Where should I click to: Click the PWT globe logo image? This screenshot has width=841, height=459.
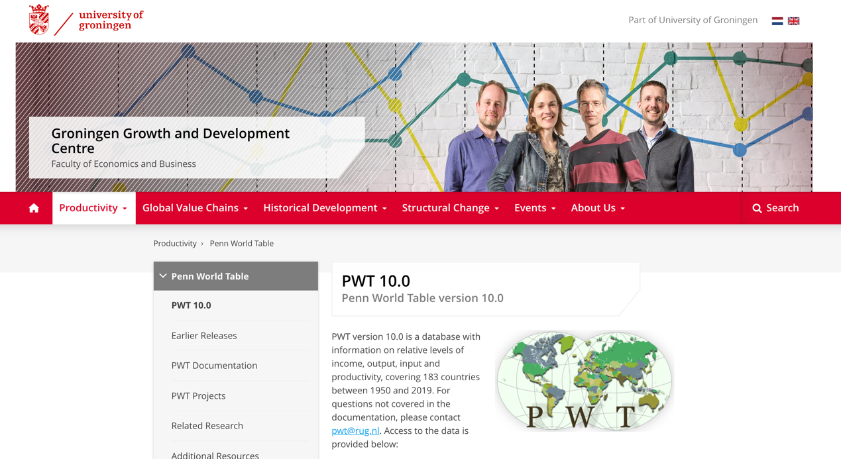[584, 381]
